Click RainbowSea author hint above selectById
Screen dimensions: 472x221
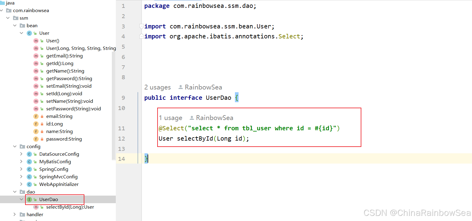tap(211, 118)
